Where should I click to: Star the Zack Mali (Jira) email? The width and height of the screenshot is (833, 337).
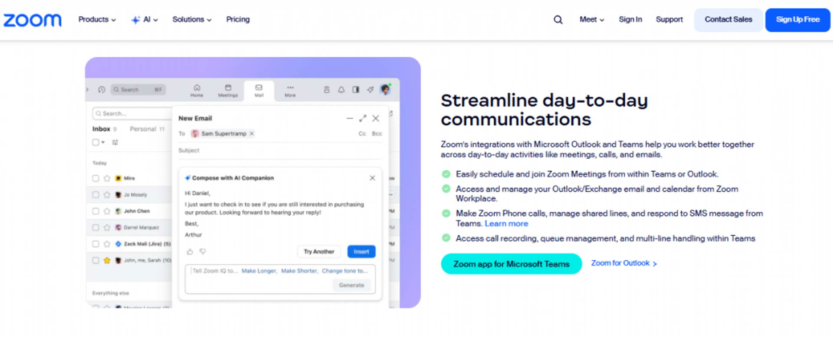[x=107, y=244]
